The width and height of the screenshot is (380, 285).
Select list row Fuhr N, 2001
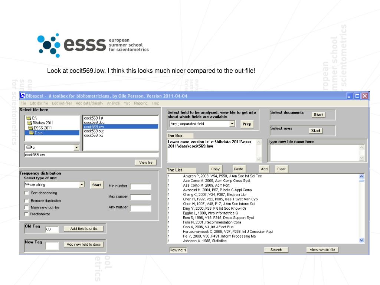212,222
